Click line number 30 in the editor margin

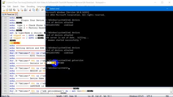tap(5, 53)
